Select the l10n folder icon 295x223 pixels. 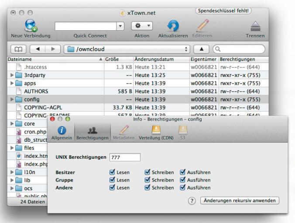coord(19,172)
